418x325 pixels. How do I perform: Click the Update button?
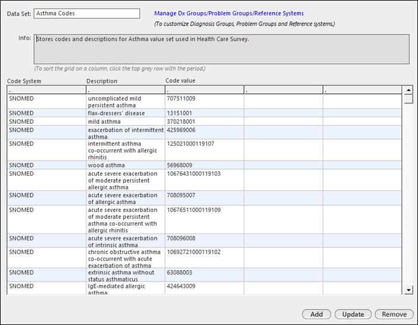tap(353, 314)
